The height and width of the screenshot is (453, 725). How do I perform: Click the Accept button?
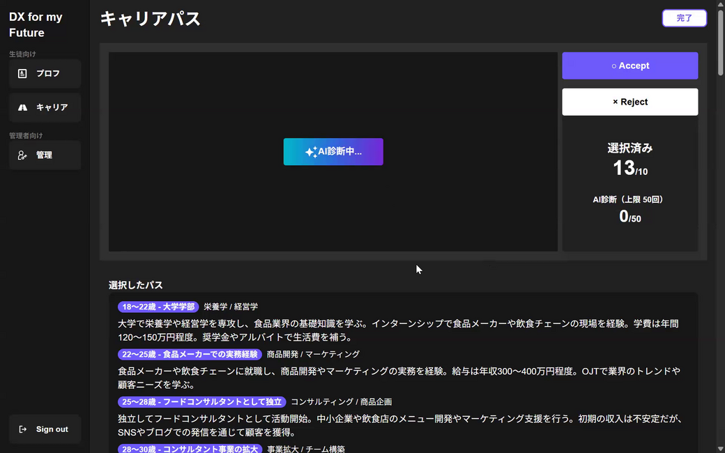click(x=629, y=66)
